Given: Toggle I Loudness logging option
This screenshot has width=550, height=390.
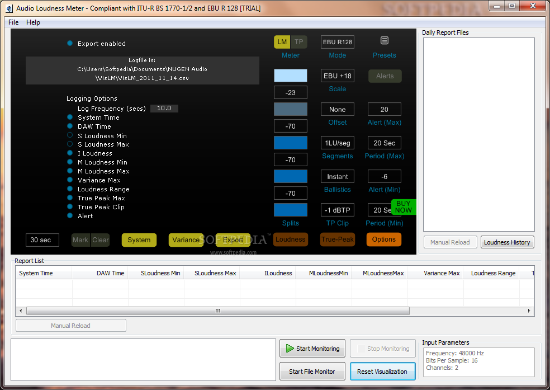Looking at the screenshot, I should coord(70,153).
